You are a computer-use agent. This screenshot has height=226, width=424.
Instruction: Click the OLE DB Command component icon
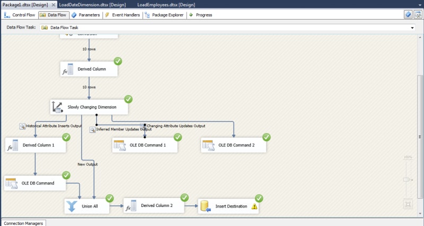click(11, 183)
